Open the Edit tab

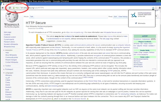click(x=115, y=16)
